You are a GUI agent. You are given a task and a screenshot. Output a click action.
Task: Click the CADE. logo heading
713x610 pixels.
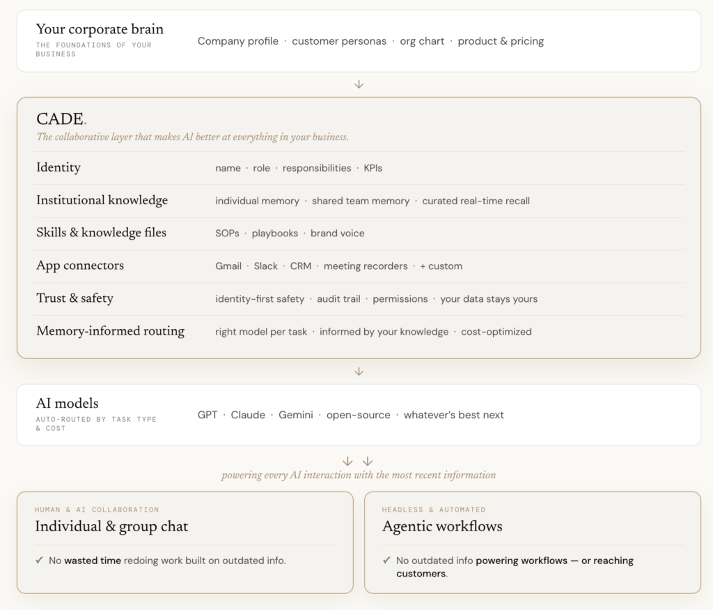click(61, 119)
